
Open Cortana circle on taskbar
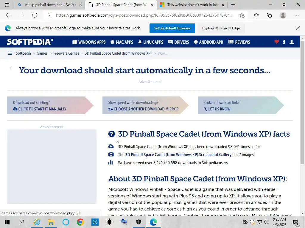tap(66, 222)
